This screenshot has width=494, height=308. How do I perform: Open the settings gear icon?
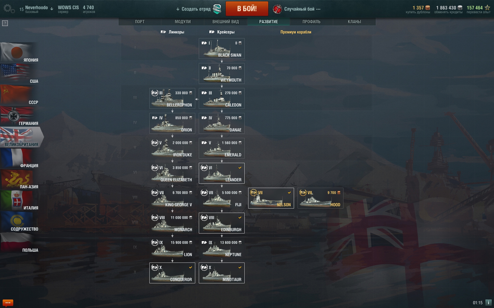click(x=9, y=9)
